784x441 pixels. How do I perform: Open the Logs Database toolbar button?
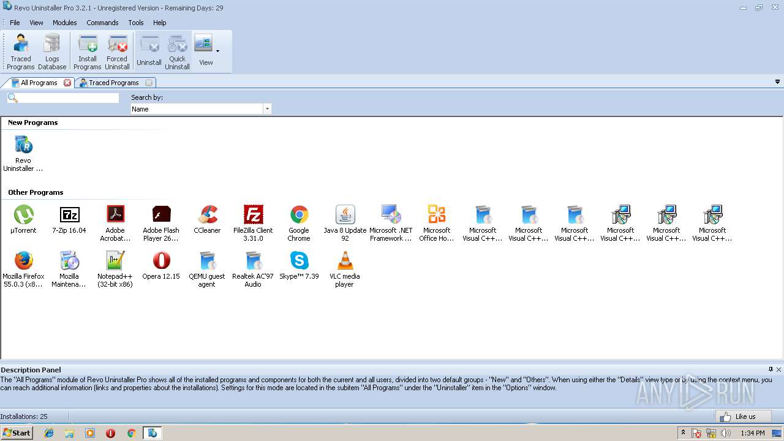click(x=52, y=52)
